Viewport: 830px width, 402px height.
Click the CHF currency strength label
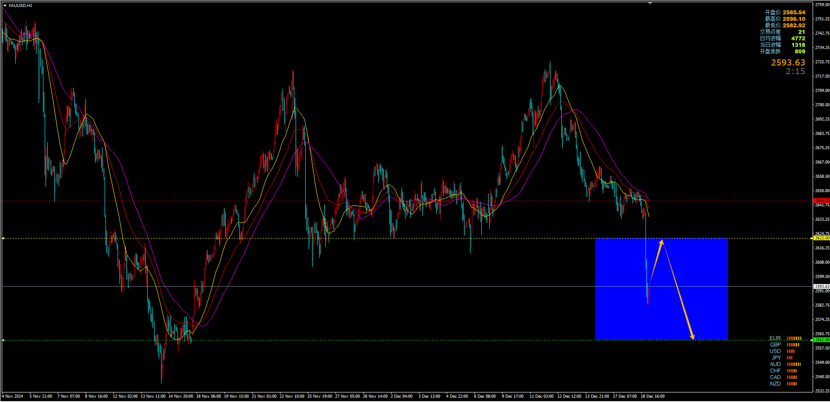775,371
